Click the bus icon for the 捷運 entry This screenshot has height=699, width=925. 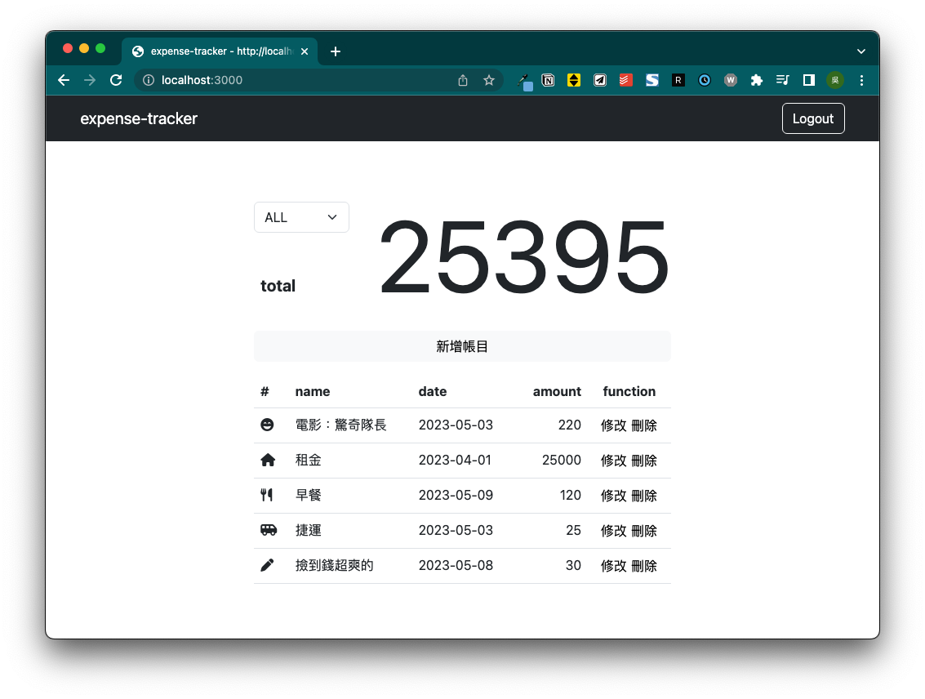[x=268, y=530]
